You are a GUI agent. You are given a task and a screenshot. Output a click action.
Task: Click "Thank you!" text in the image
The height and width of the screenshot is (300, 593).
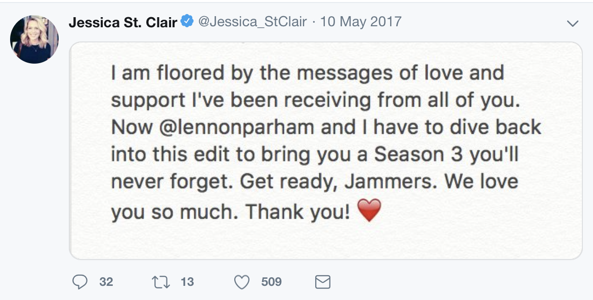coord(298,211)
